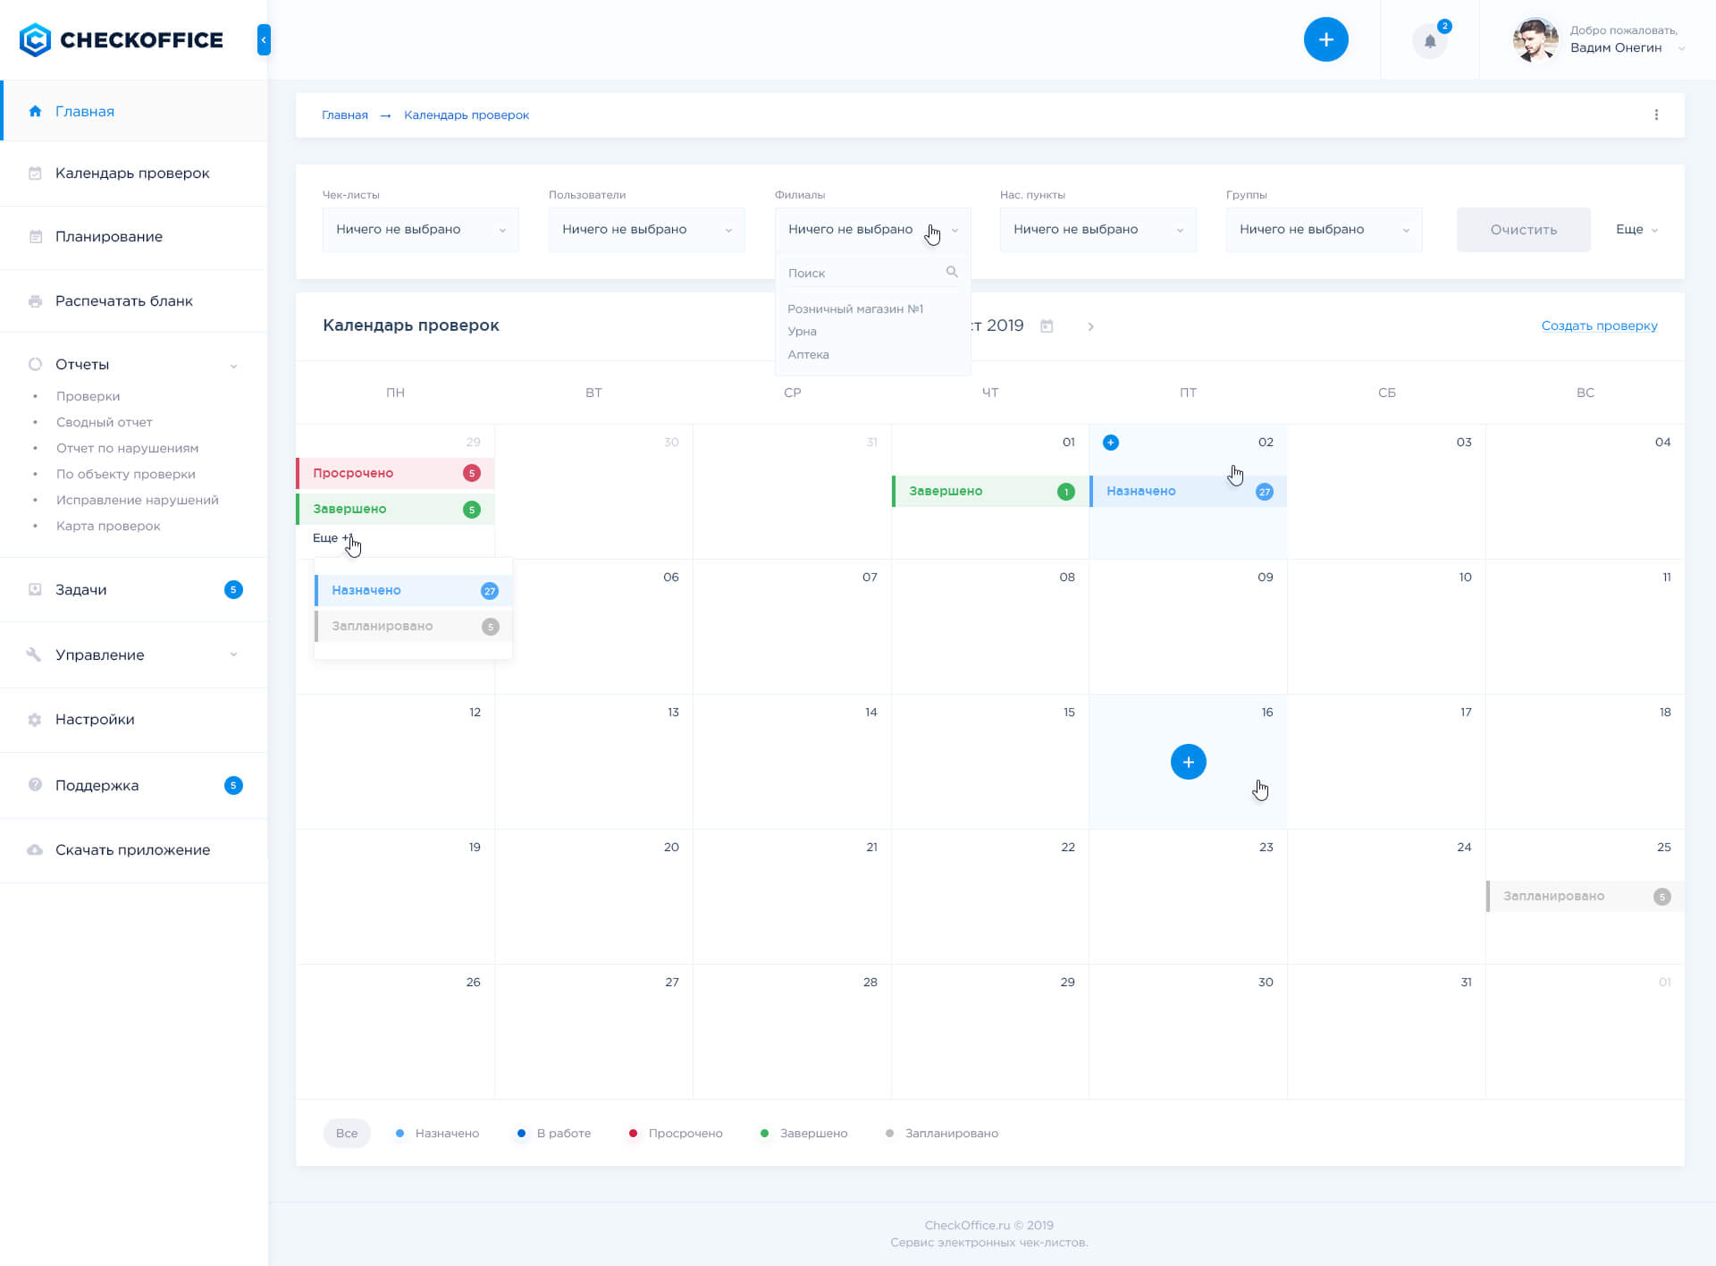Expand the Управление submenu chevron
The height and width of the screenshot is (1266, 1716).
(x=233, y=654)
